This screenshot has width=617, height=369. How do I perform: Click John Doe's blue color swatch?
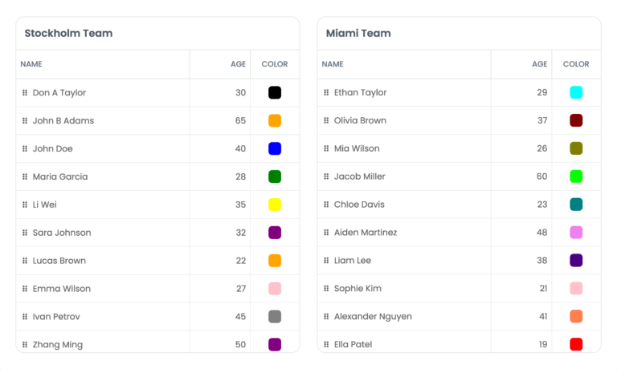coord(275,148)
